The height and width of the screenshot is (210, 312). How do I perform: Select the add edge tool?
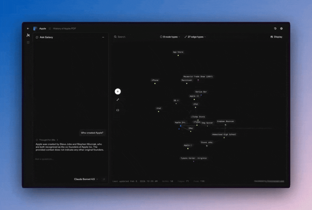point(118,100)
